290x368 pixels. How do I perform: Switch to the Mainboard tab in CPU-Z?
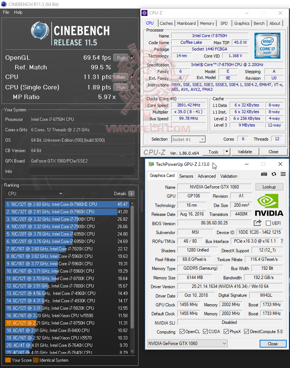pos(186,23)
